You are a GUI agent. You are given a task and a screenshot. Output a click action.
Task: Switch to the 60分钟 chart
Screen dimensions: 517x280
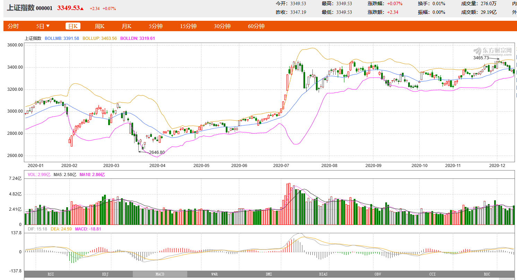pyautogui.click(x=256, y=26)
